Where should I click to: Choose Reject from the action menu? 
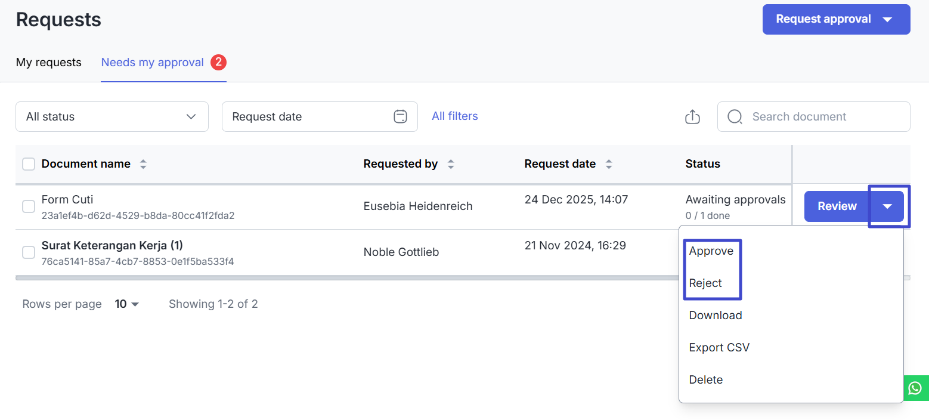(x=705, y=283)
